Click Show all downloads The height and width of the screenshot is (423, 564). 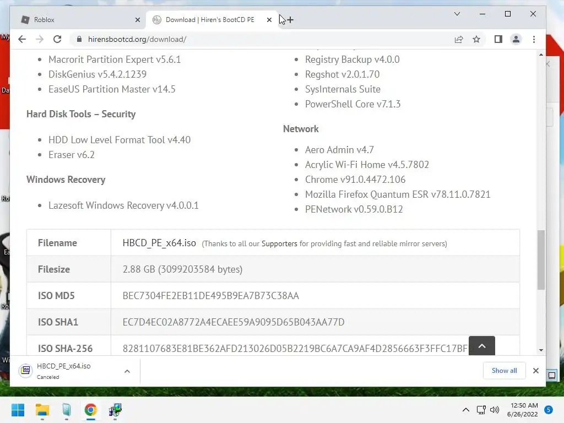coord(504,371)
